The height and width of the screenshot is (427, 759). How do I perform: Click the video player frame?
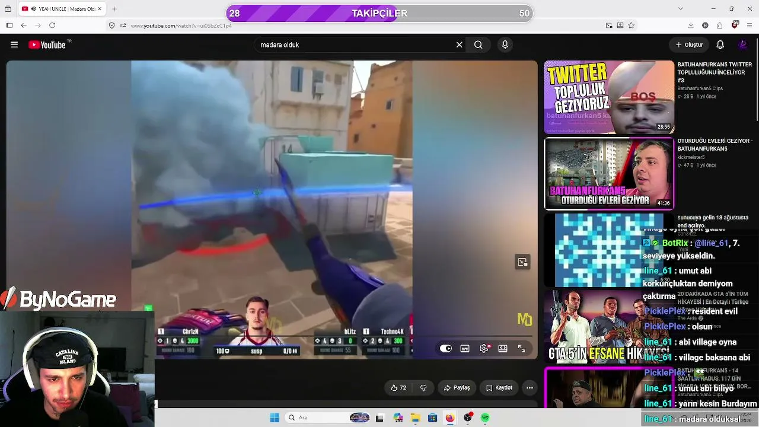(272, 210)
